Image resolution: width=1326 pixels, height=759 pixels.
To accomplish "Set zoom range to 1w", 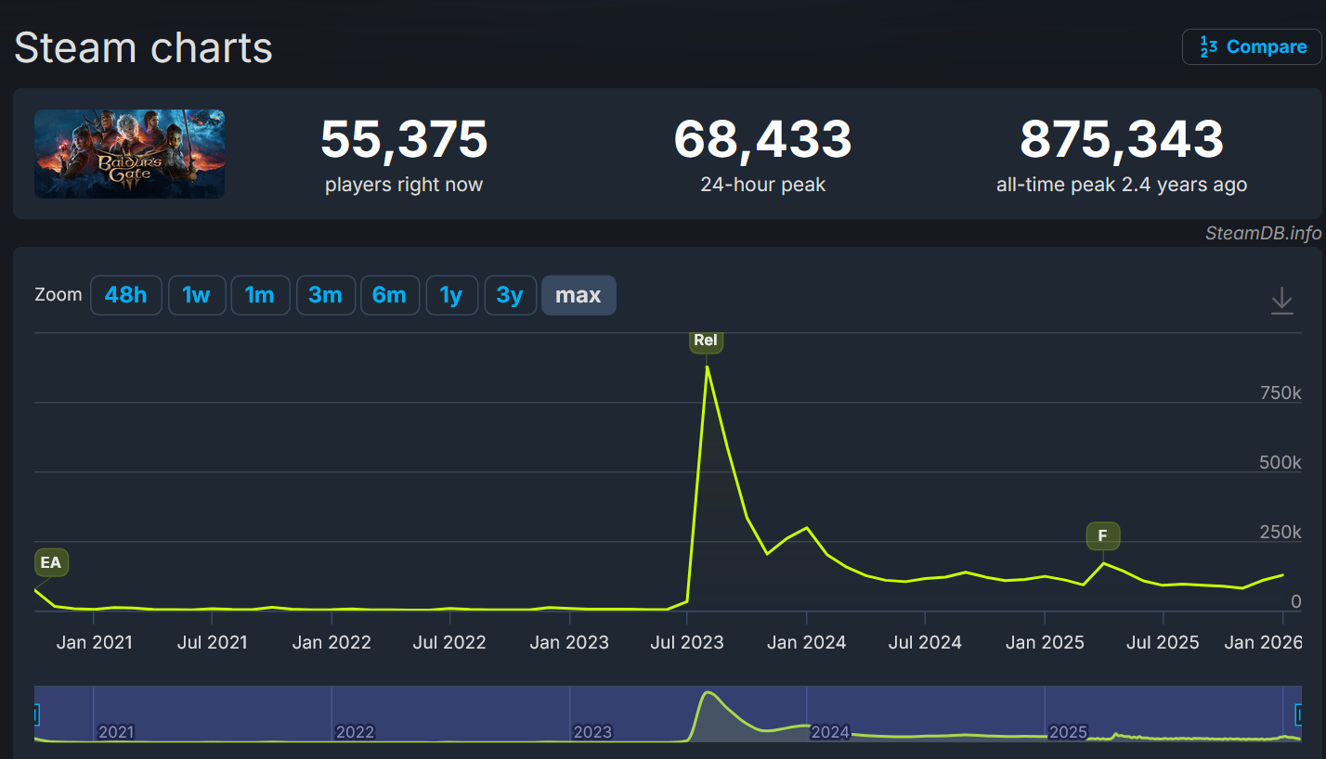I will [197, 295].
